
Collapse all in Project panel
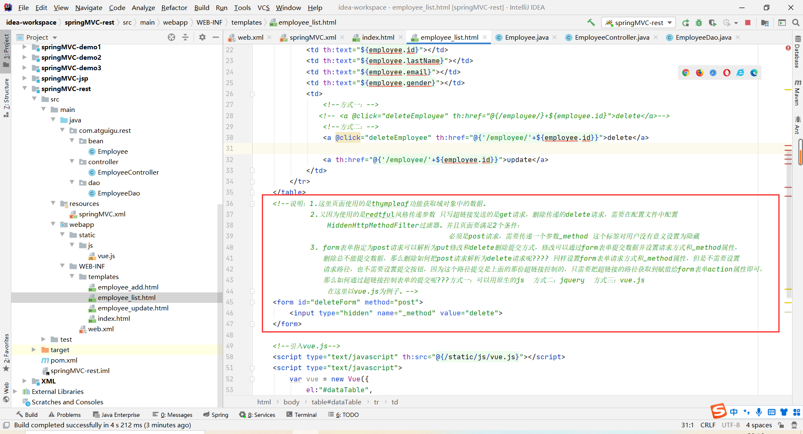(185, 37)
